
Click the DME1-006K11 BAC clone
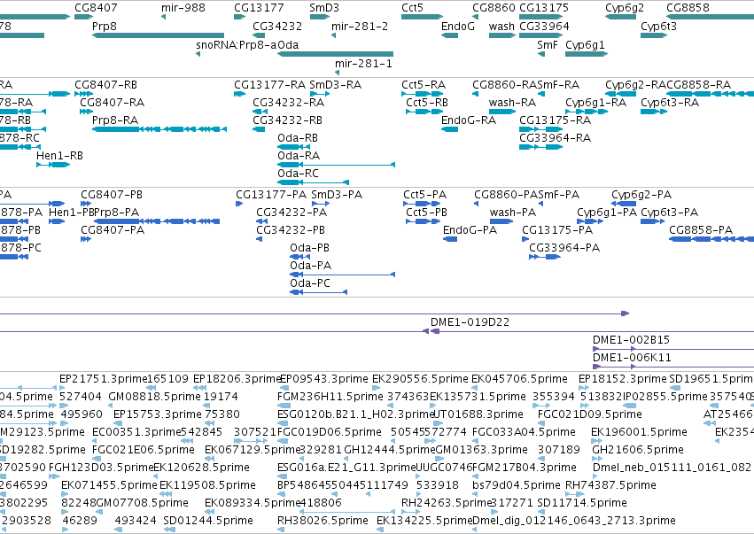pyautogui.click(x=632, y=358)
